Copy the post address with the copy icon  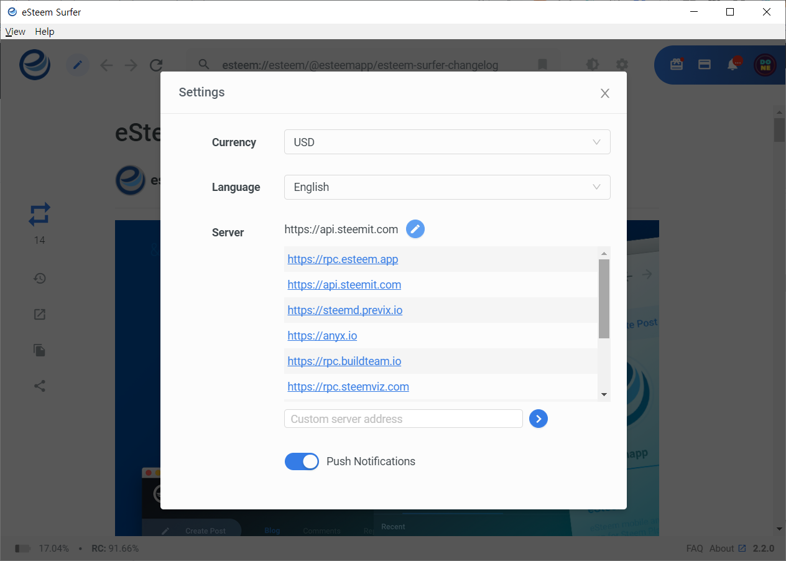click(x=40, y=350)
